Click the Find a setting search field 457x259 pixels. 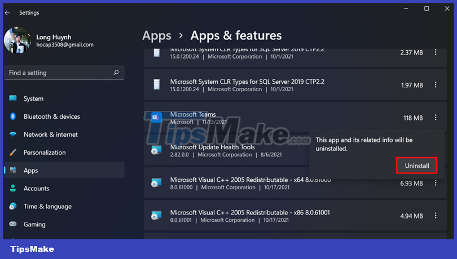click(x=64, y=73)
